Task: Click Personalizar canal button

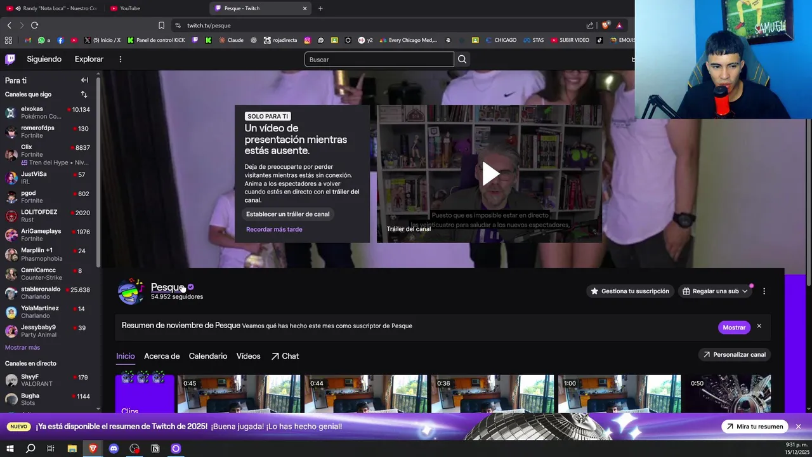Action: (734, 355)
